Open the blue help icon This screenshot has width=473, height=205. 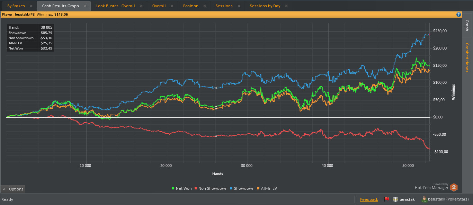[x=459, y=14]
